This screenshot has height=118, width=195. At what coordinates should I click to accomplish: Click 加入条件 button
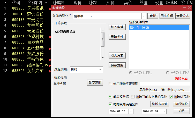117,27
